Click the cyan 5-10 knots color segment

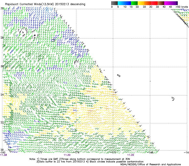pyautogui.click(x=121, y=3)
